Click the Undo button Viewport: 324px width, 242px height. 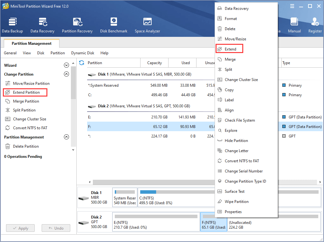click(56, 228)
